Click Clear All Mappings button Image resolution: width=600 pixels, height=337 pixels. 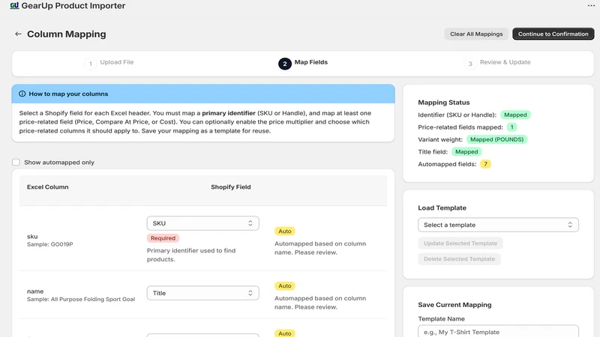pos(476,34)
